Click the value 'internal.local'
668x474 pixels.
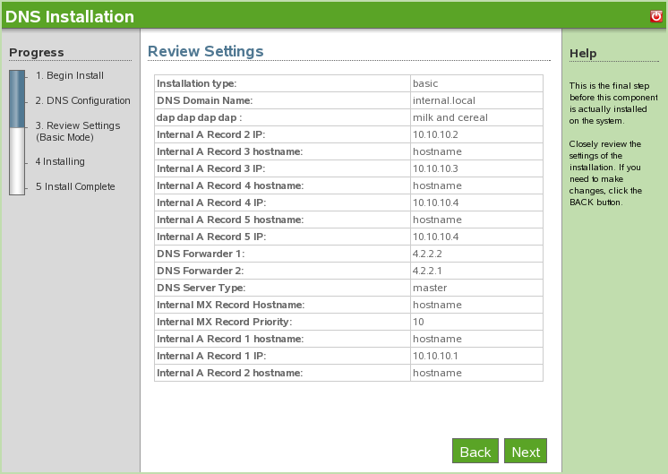coord(444,100)
